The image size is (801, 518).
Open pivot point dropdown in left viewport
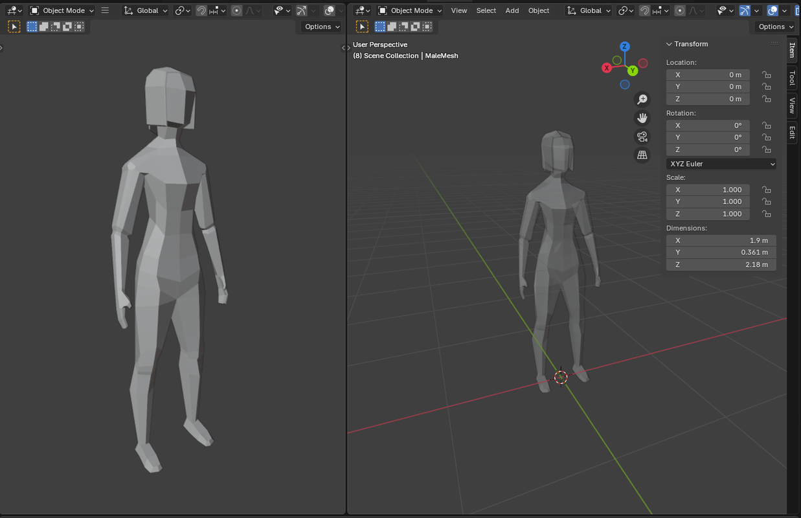tap(183, 10)
